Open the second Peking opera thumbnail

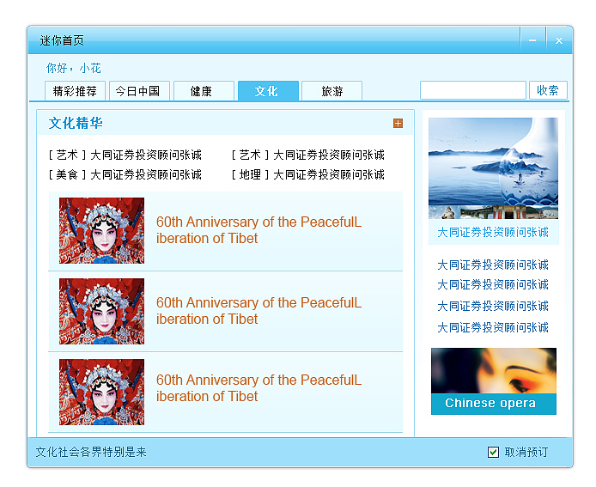[101, 312]
